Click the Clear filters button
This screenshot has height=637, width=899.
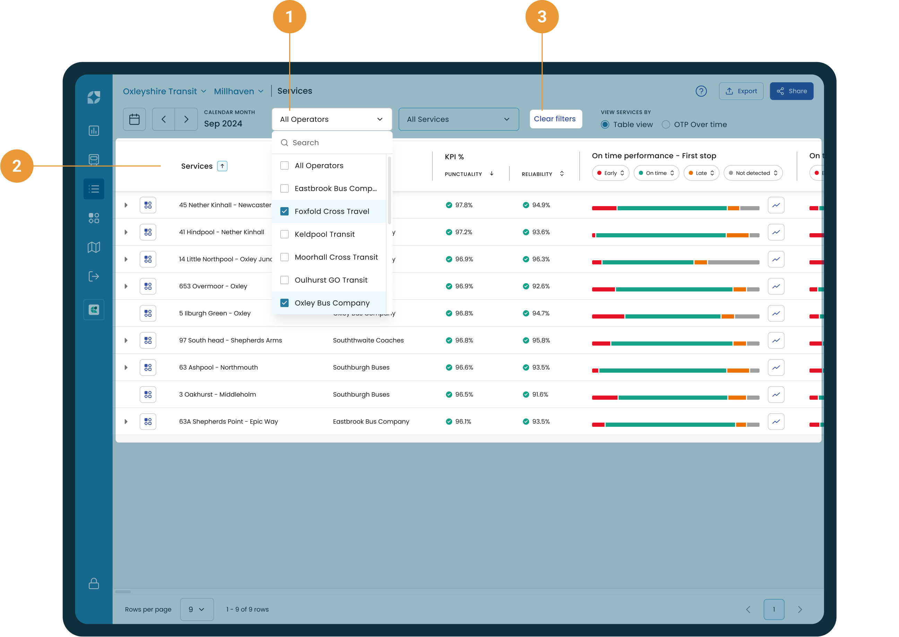[555, 119]
